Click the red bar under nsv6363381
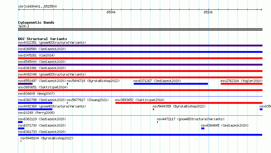This screenshot has width=271, height=153. tap(140, 71)
